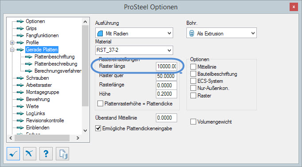Viewport: 302px width, 167px height.
Task: Click the arrow icon beside Optionen
Action: (x=20, y=21)
